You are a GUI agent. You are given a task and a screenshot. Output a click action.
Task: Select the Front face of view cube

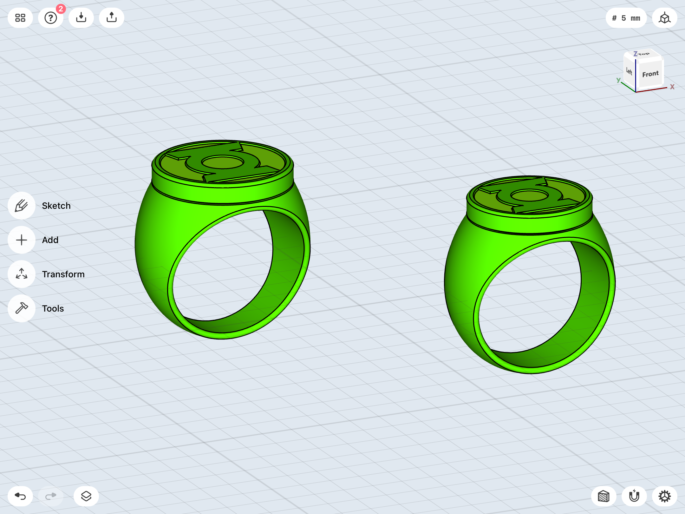coord(650,74)
